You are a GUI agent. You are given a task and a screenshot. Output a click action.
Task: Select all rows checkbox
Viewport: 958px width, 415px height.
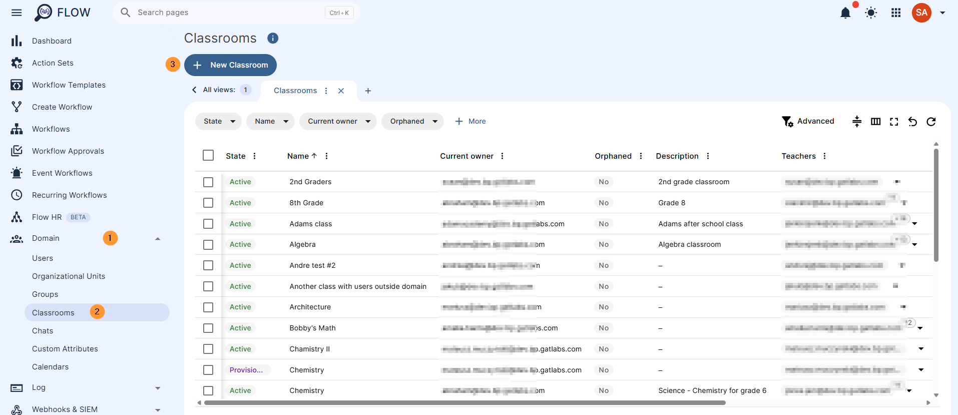coord(208,156)
